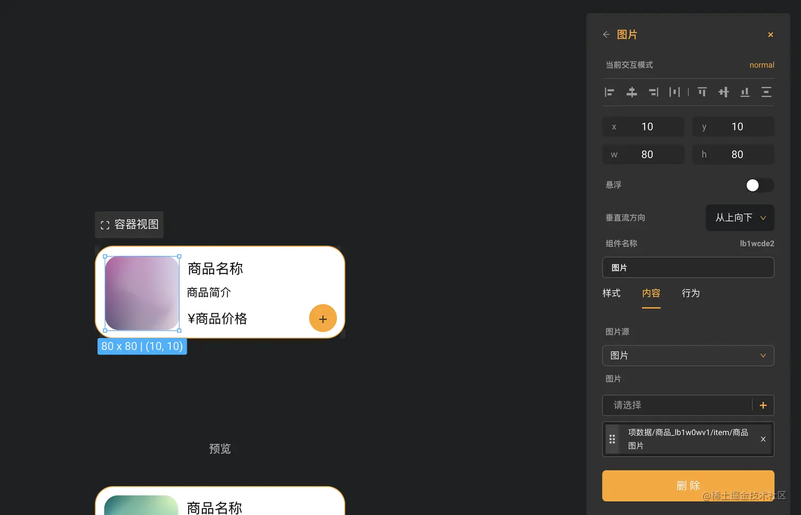
Task: Switch to the 行为 tab
Action: coord(691,293)
